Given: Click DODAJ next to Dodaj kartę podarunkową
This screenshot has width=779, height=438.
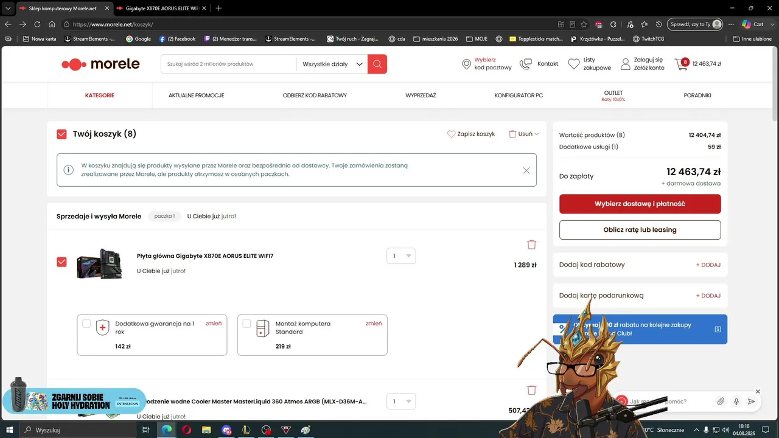Looking at the screenshot, I should [708, 296].
